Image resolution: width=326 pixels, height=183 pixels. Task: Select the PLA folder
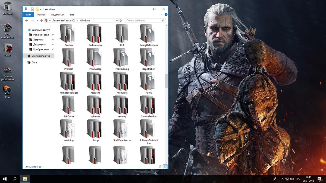tap(122, 35)
